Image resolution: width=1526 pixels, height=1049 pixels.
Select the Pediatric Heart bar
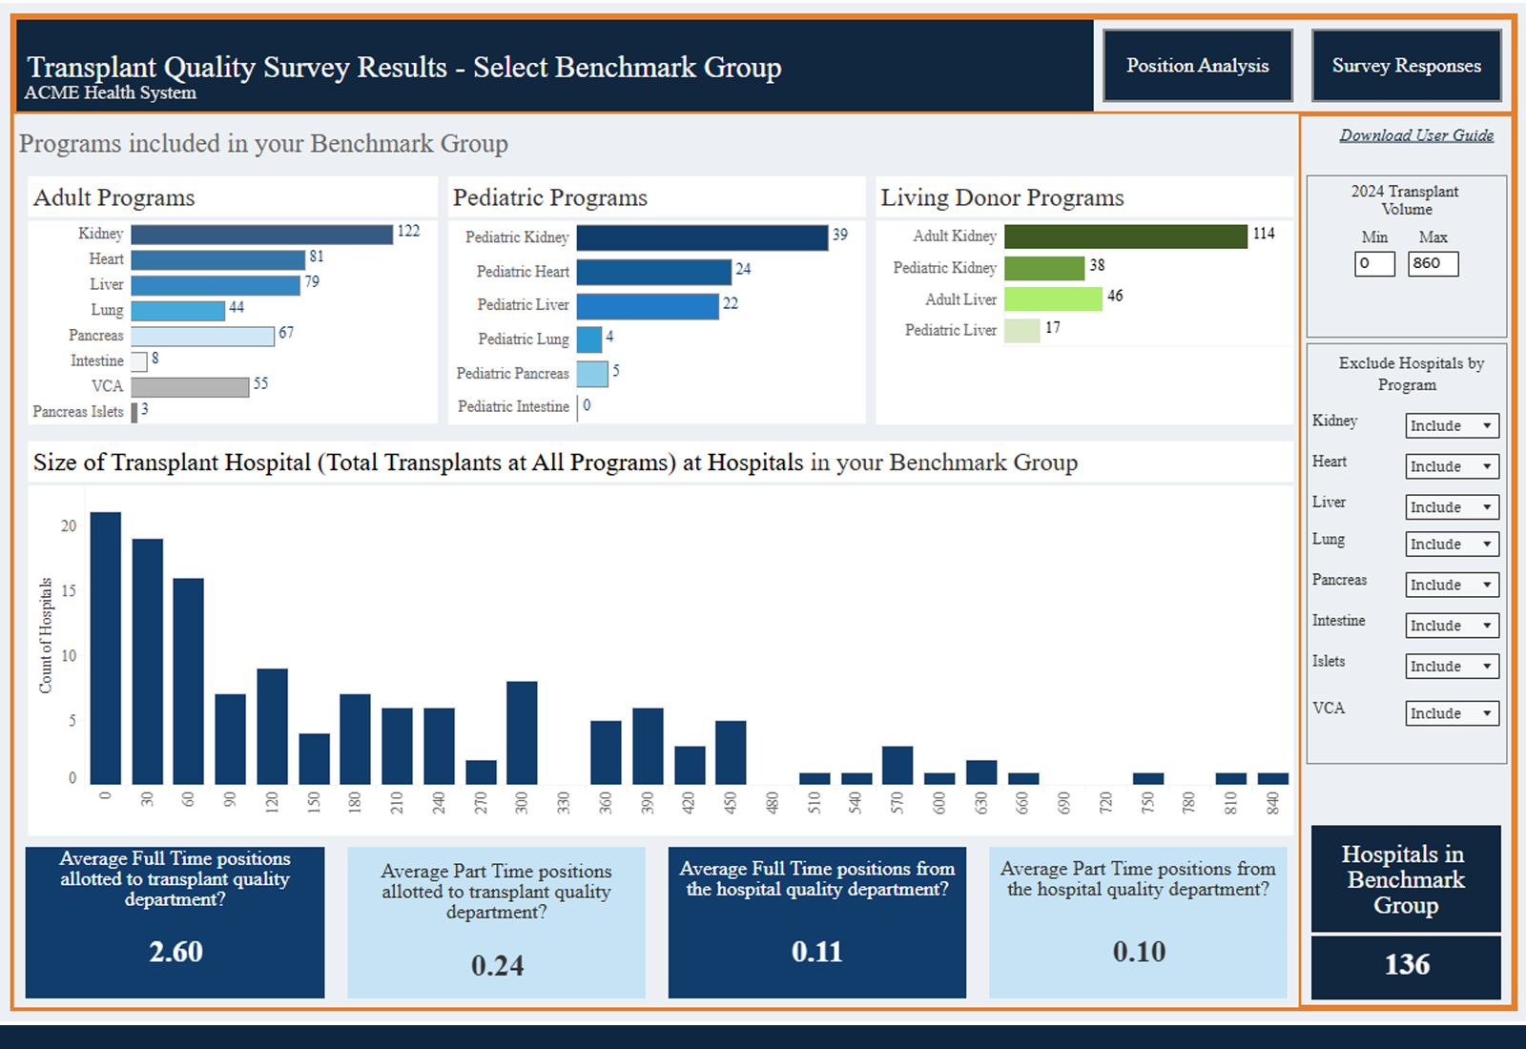[654, 272]
